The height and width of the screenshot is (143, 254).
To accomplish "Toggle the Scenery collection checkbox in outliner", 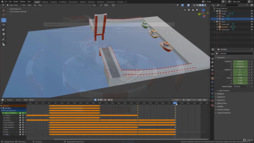I will [x=217, y=11].
